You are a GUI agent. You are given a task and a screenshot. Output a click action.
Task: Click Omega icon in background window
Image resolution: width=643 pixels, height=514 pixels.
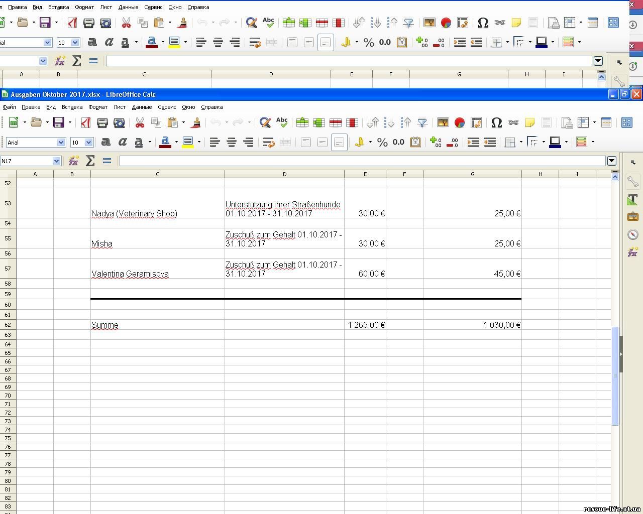[x=483, y=23]
